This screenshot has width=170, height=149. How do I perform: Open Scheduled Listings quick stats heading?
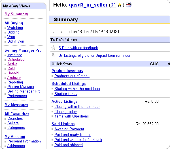[x=68, y=84]
